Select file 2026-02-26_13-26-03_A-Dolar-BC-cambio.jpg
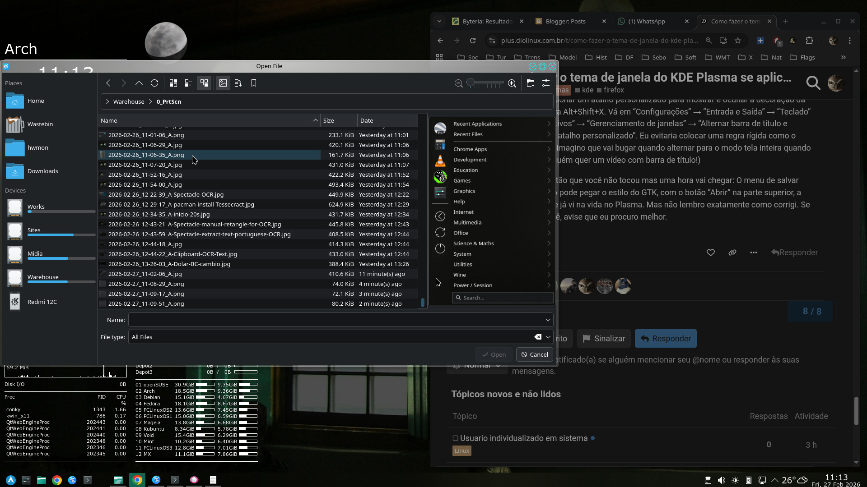 [169, 264]
